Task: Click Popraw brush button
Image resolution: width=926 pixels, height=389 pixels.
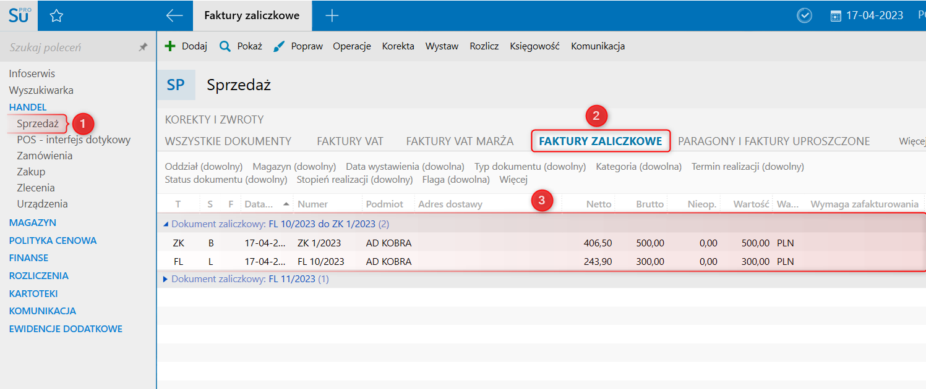Action: point(298,46)
